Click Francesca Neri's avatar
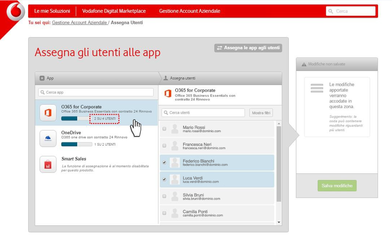The height and width of the screenshot is (243, 392). pos(175,146)
